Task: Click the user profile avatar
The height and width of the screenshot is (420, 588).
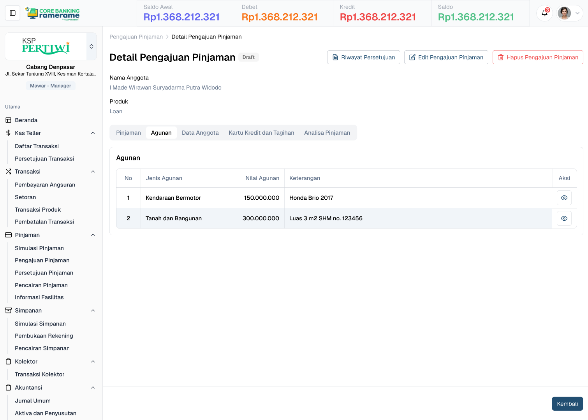Action: coord(564,13)
